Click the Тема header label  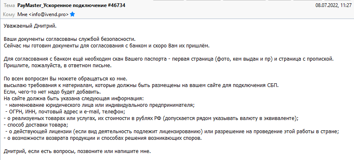pyautogui.click(x=9, y=5)
